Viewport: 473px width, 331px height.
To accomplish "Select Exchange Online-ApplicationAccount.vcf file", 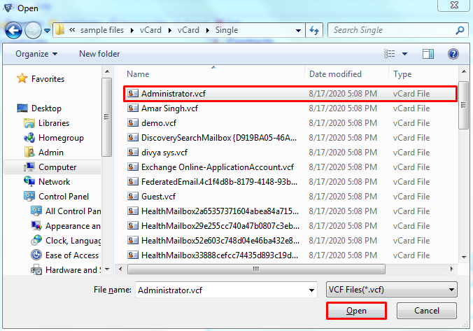I will click(x=290, y=167).
